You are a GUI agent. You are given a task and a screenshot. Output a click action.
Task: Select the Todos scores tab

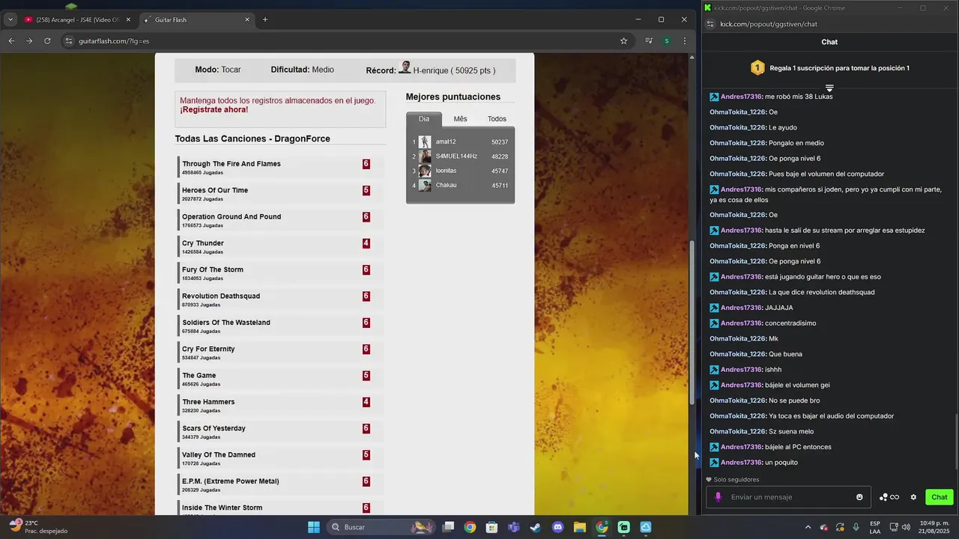click(497, 119)
